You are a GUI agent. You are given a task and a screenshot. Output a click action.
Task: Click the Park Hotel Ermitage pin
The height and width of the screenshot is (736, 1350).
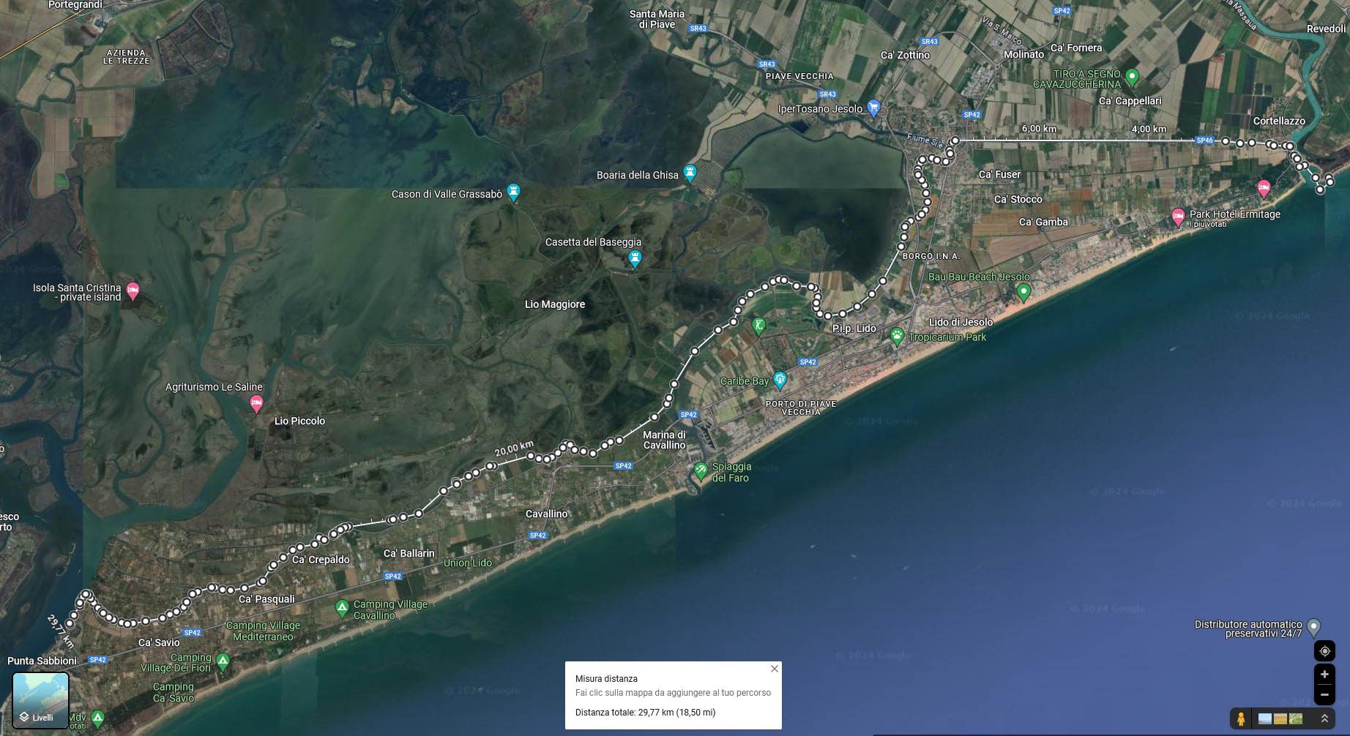(x=1178, y=216)
